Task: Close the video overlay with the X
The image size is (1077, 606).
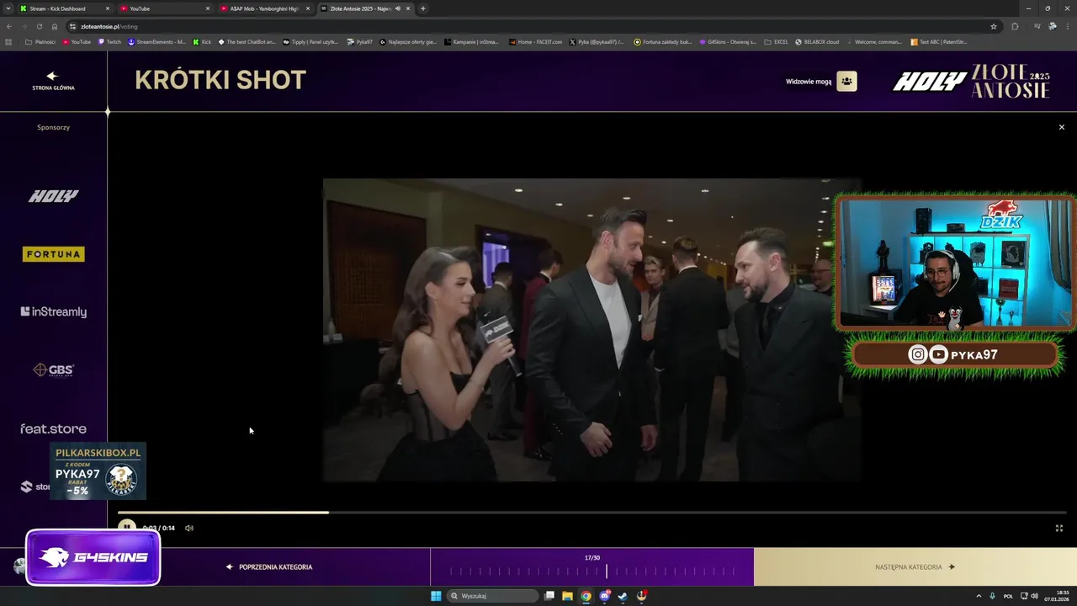Action: tap(1061, 127)
